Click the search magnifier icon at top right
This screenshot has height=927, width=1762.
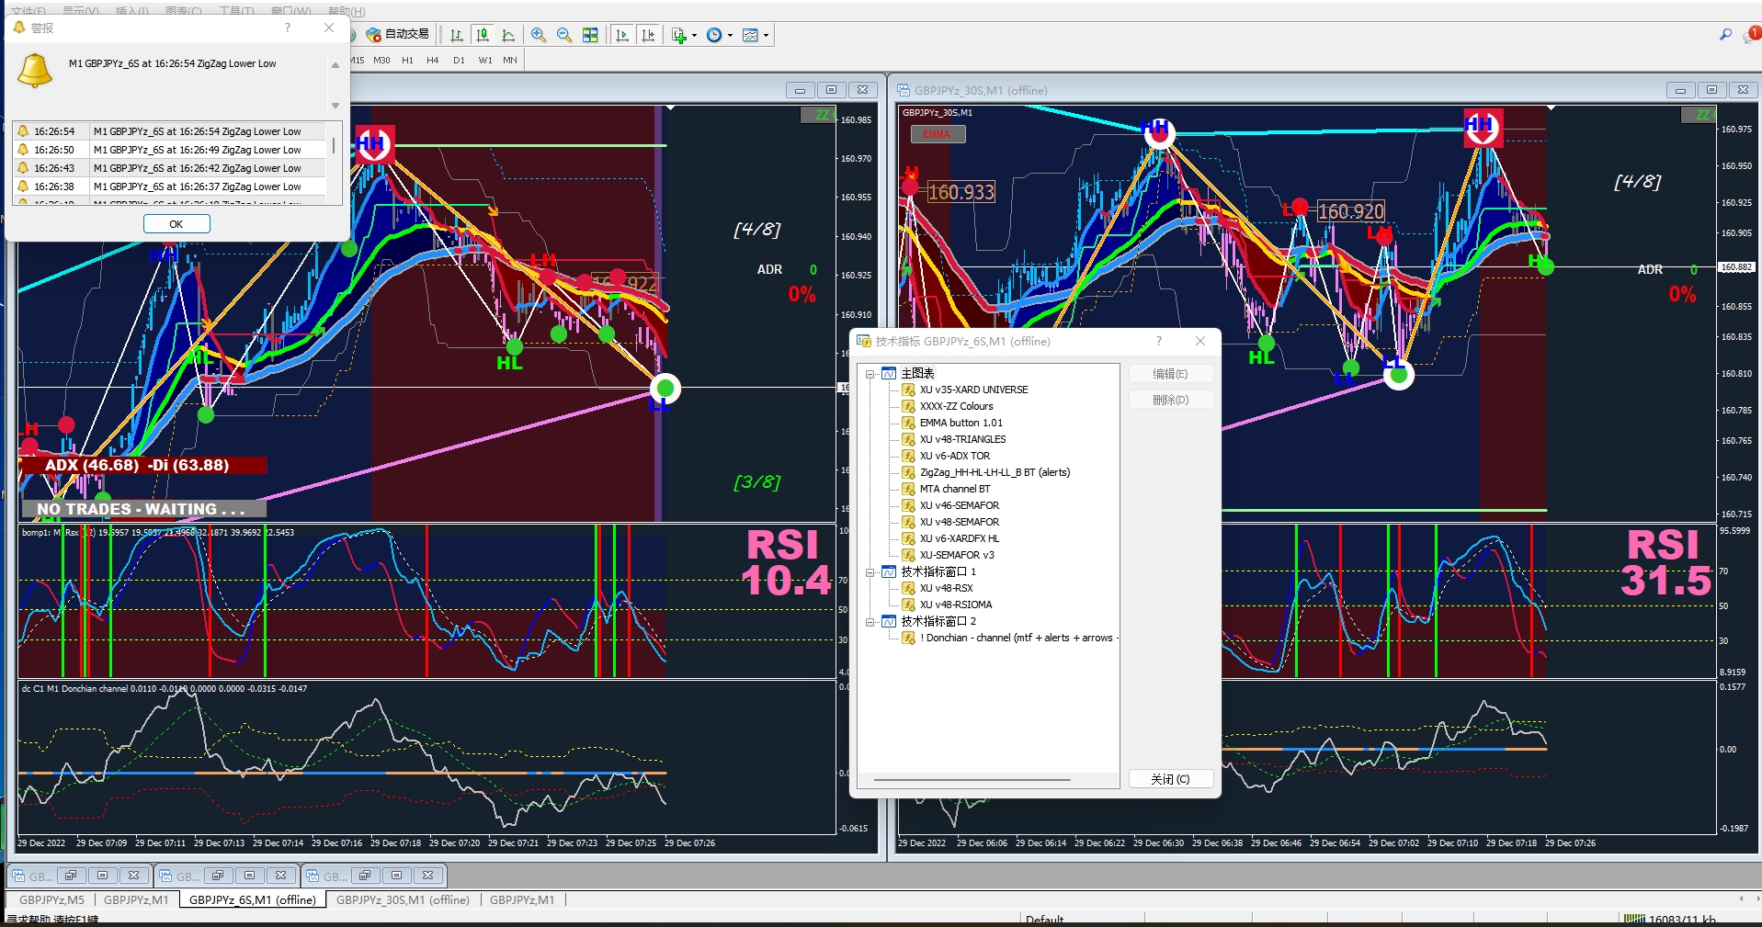(x=1725, y=35)
